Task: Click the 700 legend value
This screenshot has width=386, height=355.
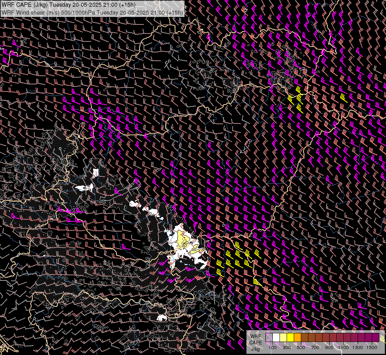Action: (315, 348)
